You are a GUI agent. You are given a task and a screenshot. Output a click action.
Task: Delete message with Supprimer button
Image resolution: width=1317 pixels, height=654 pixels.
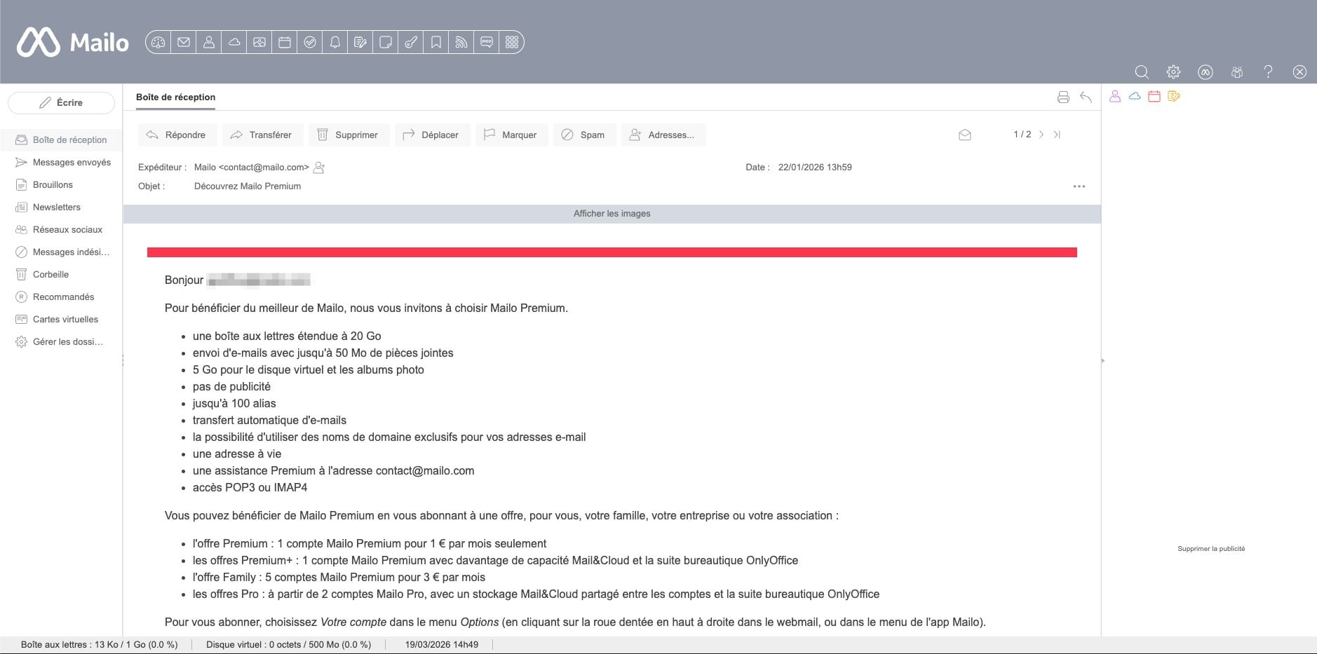click(349, 135)
